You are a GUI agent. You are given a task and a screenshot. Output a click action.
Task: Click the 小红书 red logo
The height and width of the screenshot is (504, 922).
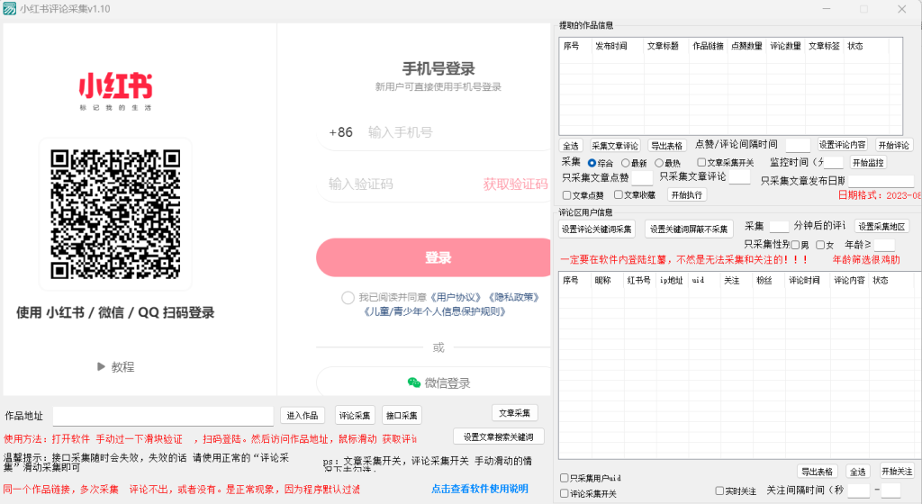[x=115, y=86]
